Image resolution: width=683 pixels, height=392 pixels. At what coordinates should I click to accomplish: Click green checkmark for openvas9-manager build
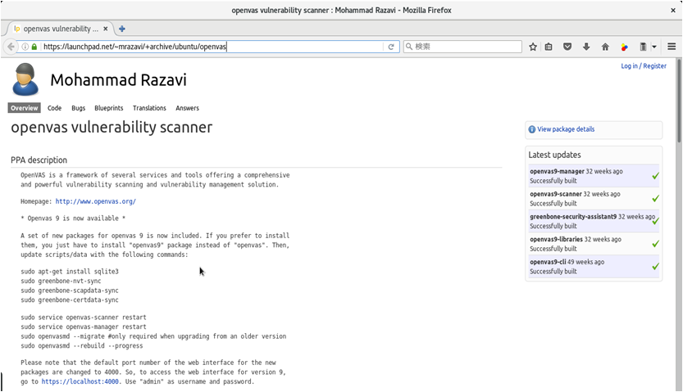[655, 176]
